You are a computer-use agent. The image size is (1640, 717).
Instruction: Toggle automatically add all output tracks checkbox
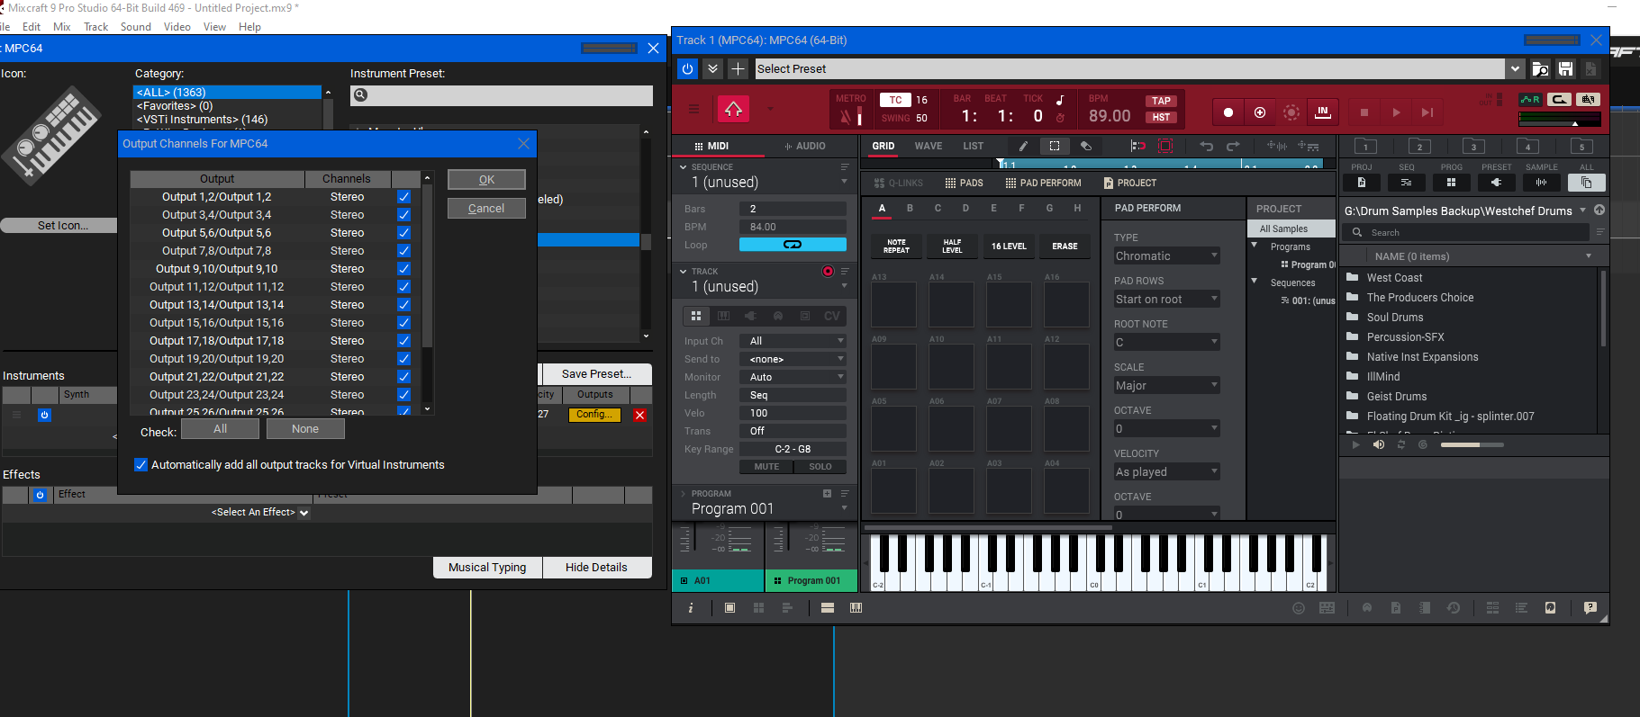(140, 465)
